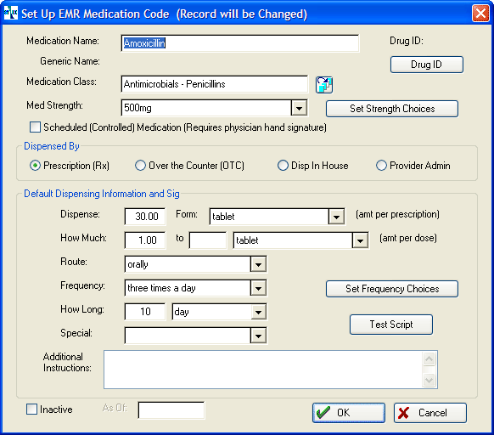Click Additional Instructions scroll down arrow
Viewport: 494px width, 435px height.
pyautogui.click(x=429, y=380)
